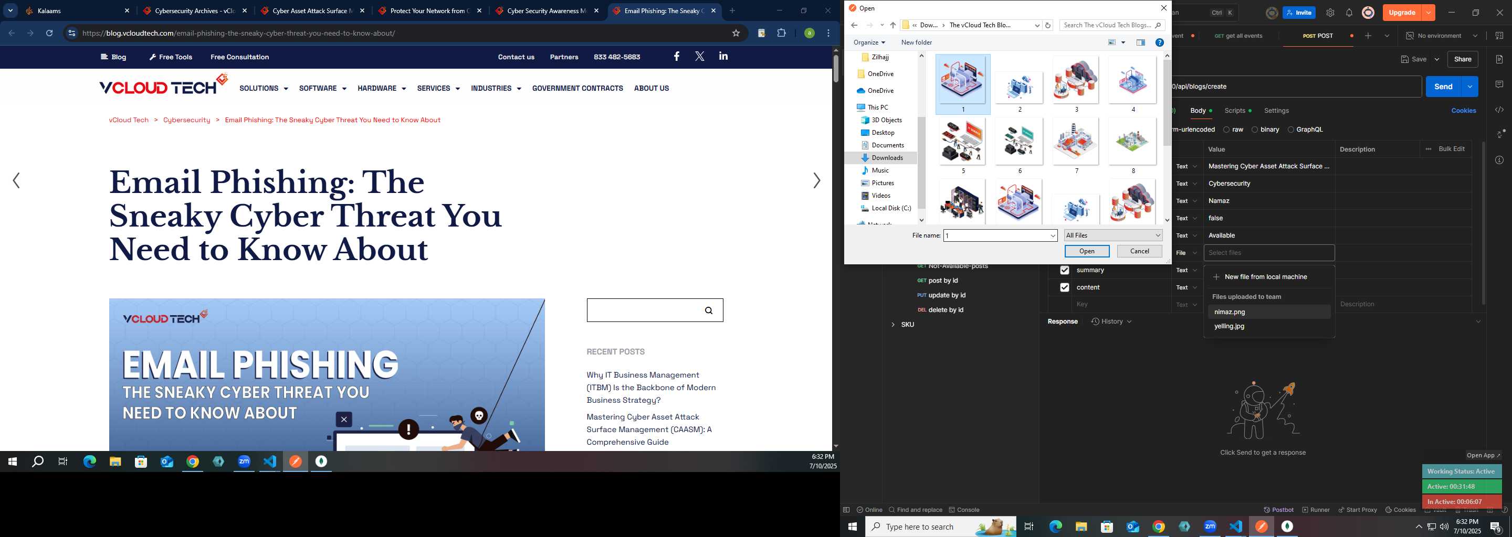Click the Windows 'Type here to search' box
This screenshot has width=1512, height=537.
[940, 527]
